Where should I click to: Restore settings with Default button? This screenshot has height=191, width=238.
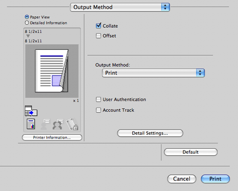[191, 152]
